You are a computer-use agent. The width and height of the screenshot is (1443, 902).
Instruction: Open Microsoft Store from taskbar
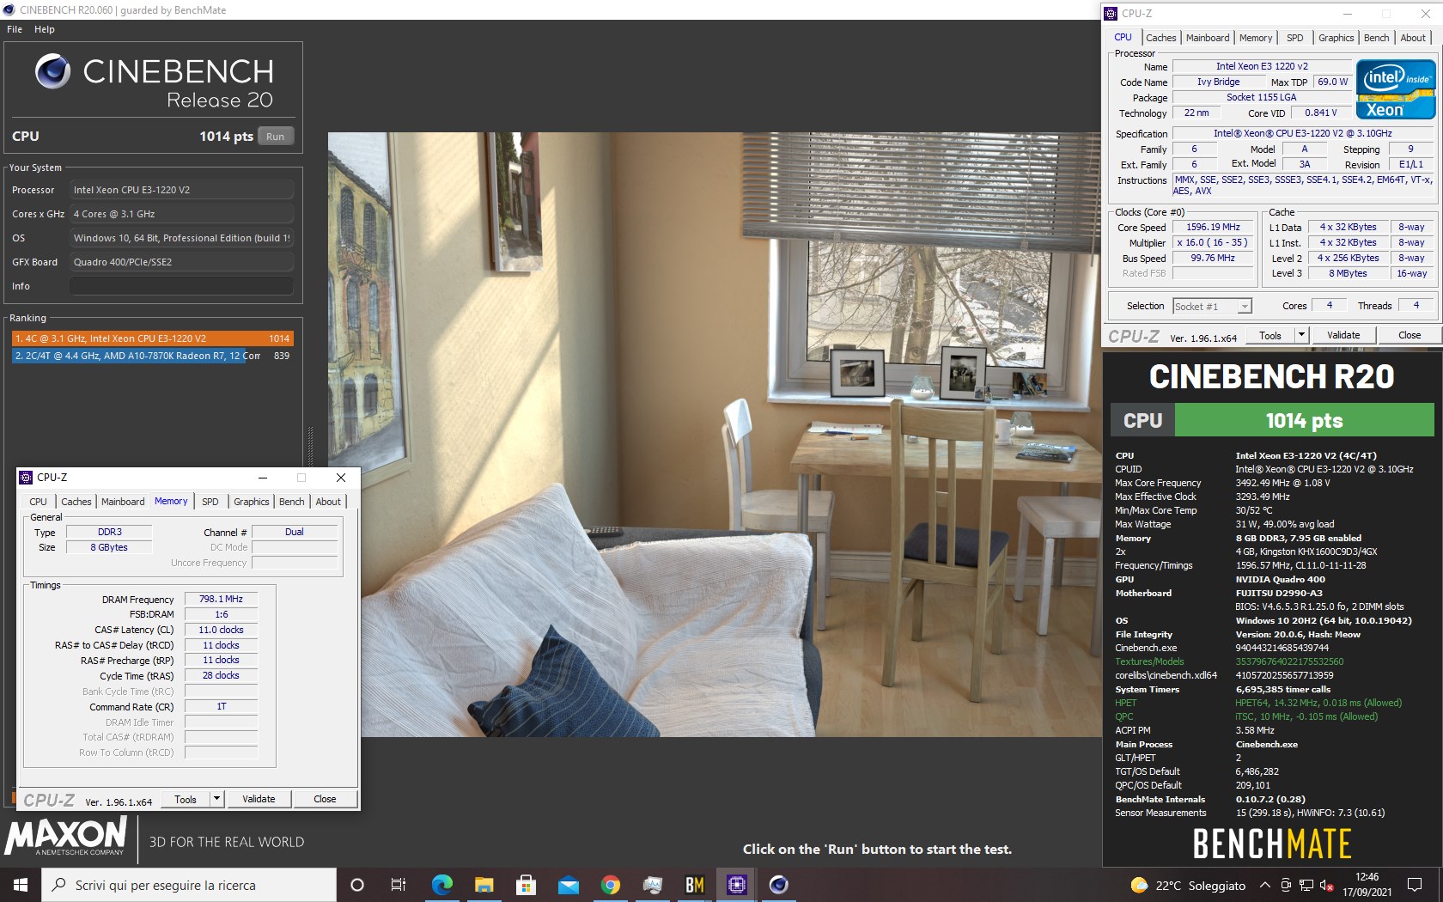[526, 885]
